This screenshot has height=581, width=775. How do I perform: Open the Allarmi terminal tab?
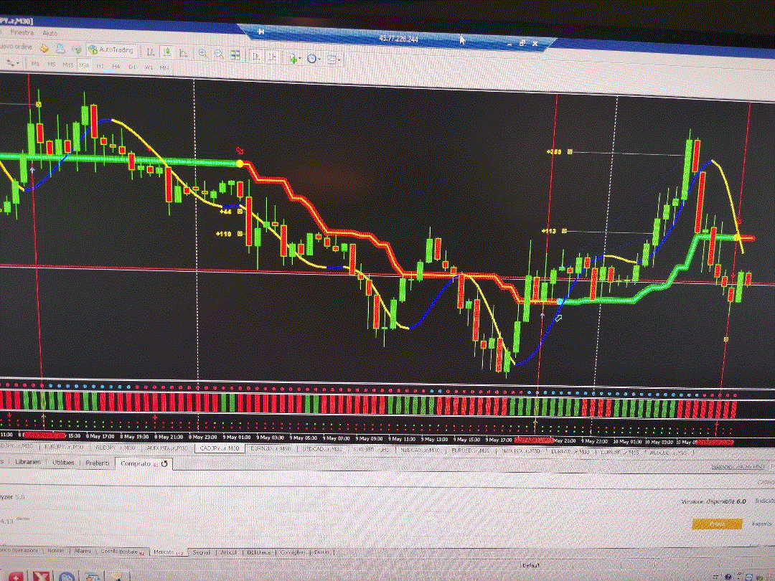(83, 551)
